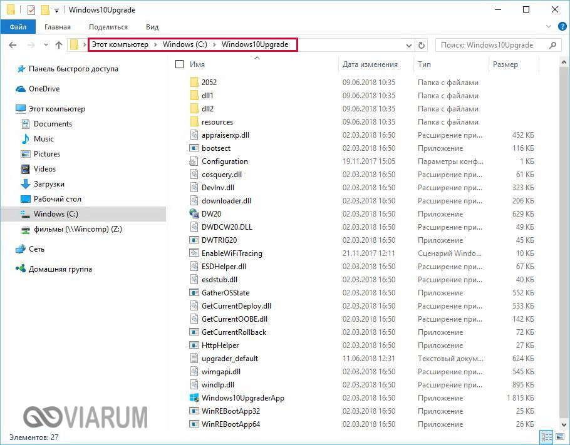Open the Поделиться ribbon tab

108,27
